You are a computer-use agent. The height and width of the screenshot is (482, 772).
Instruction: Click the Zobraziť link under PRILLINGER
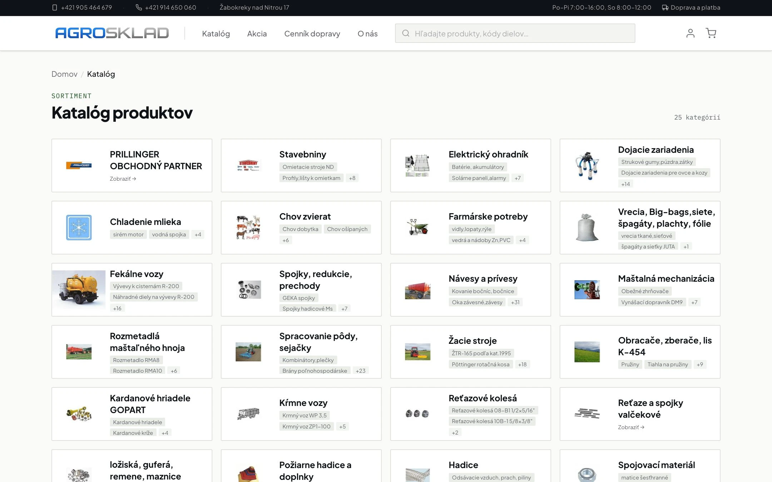pyautogui.click(x=123, y=179)
